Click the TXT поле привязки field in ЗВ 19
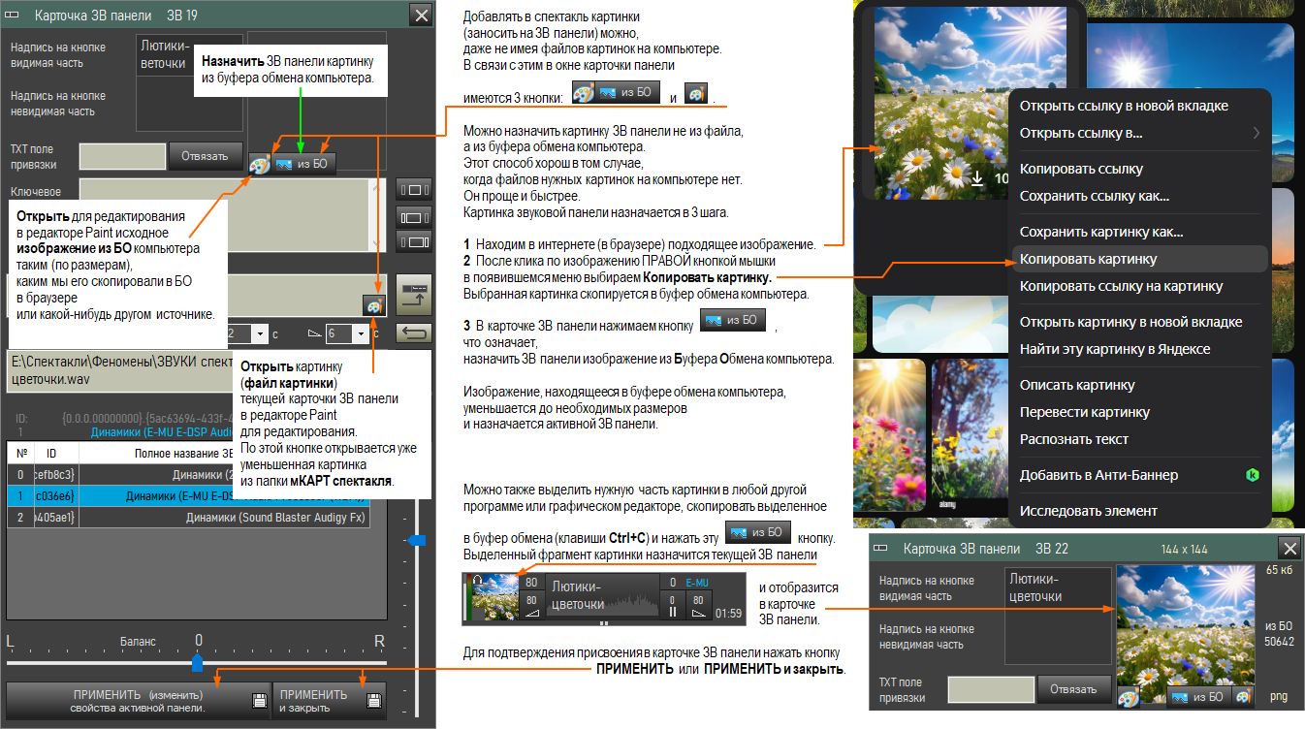Screen dimensions: 1305x729 122,156
